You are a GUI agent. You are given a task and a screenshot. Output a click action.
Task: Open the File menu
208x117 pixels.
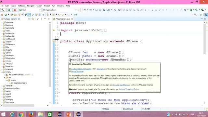2,6
